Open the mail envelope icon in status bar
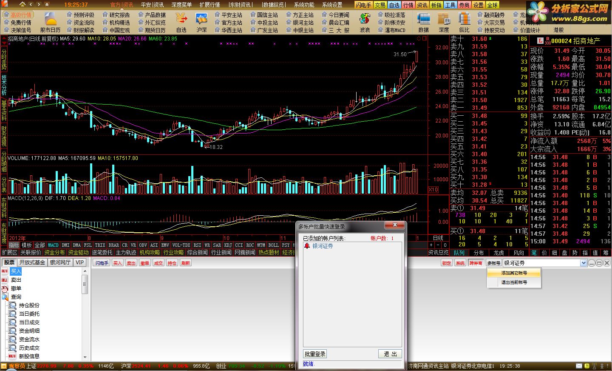This screenshot has height=371, width=612. pyautogui.click(x=579, y=366)
